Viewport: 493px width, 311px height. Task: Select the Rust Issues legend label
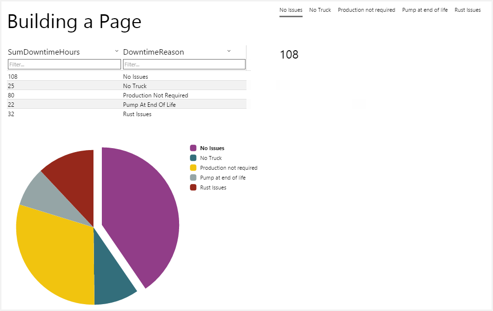[x=213, y=187]
